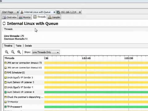Click green state square of TP-Processor4

[x=6, y=107]
